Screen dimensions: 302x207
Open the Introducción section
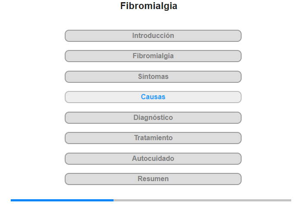153,36
